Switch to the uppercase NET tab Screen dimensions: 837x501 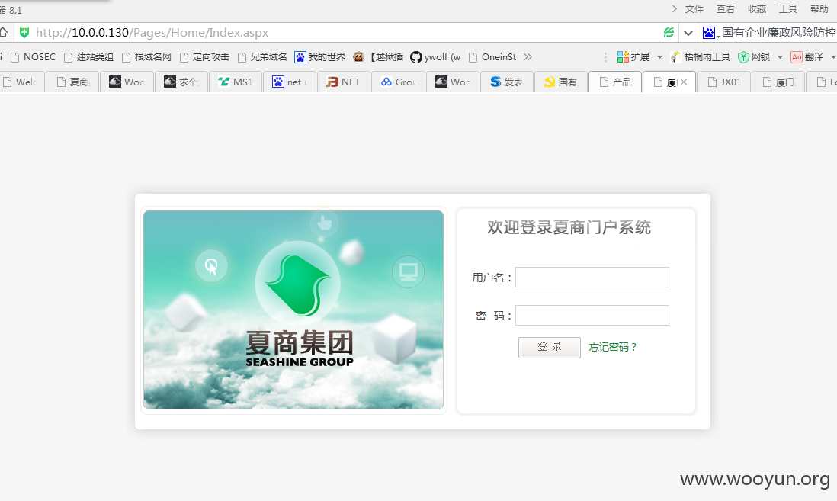(344, 82)
